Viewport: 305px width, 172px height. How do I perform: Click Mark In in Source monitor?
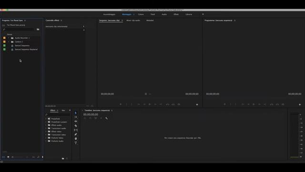pyautogui.click(x=127, y=105)
